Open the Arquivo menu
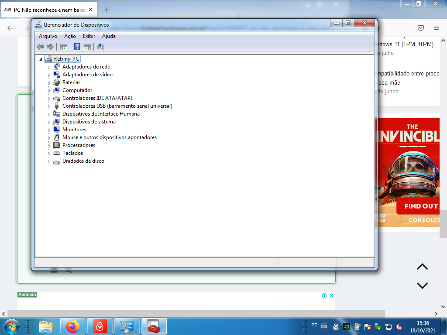447x335 pixels. [x=48, y=36]
